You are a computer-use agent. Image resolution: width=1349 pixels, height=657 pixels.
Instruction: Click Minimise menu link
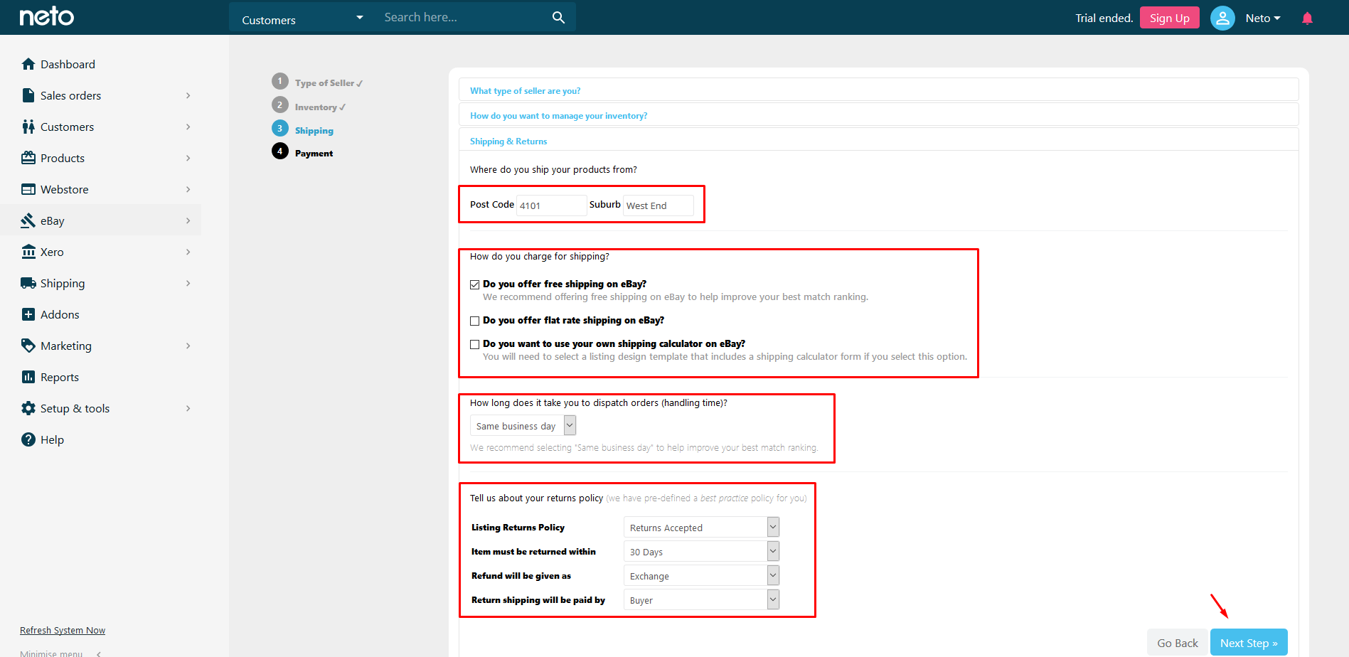point(51,653)
